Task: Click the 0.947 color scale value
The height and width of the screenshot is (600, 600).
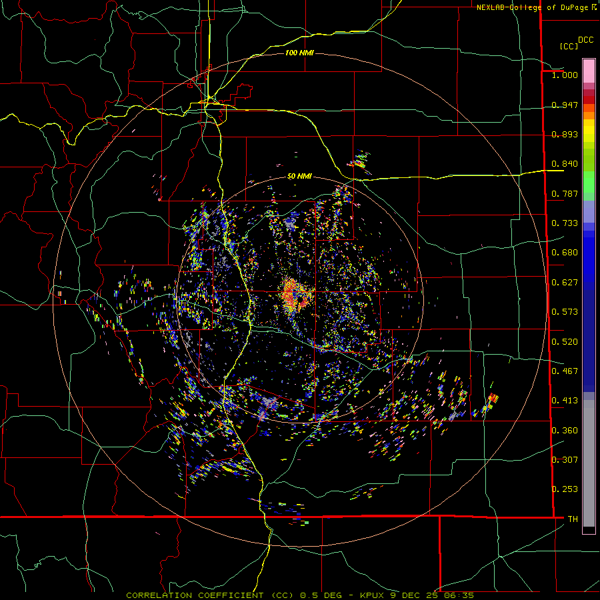Action: tap(565, 105)
